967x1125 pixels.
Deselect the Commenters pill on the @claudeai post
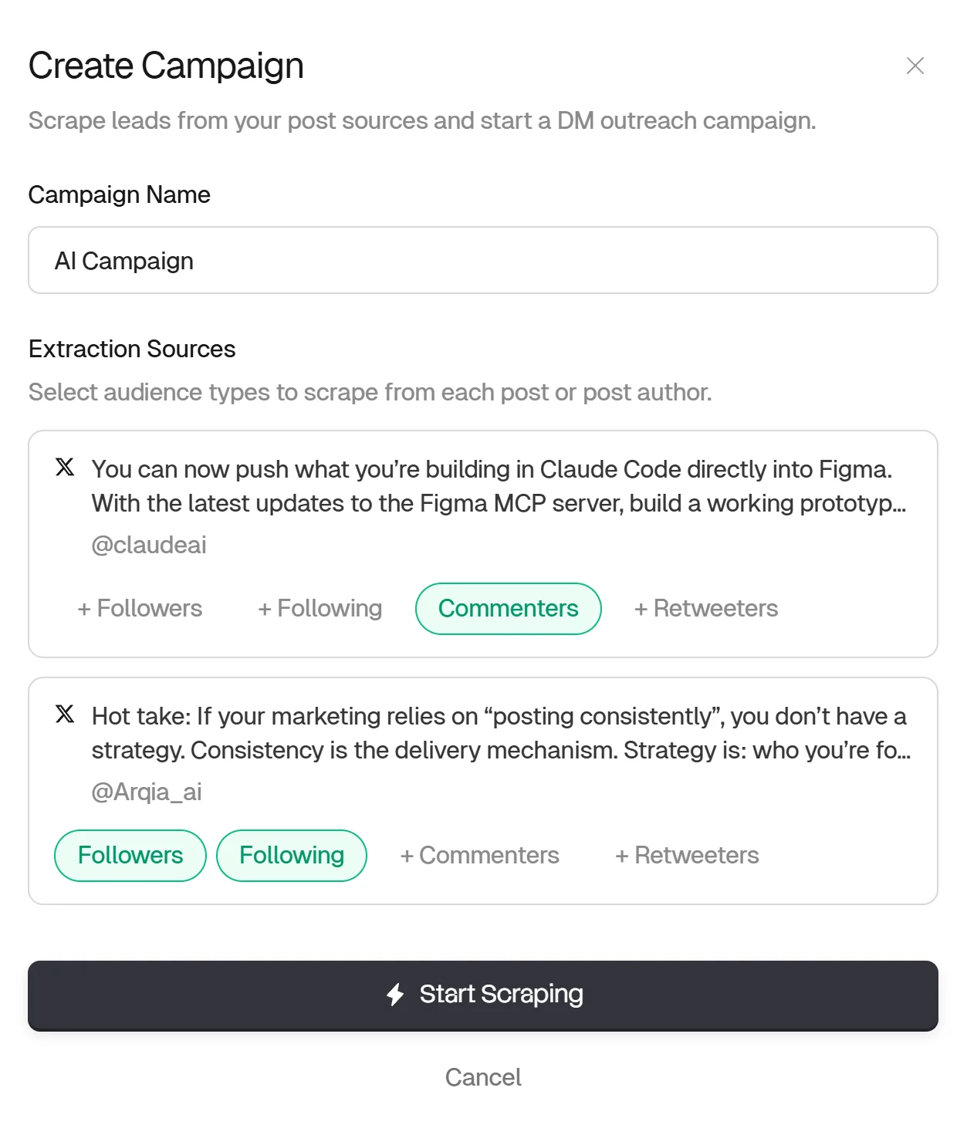[508, 608]
